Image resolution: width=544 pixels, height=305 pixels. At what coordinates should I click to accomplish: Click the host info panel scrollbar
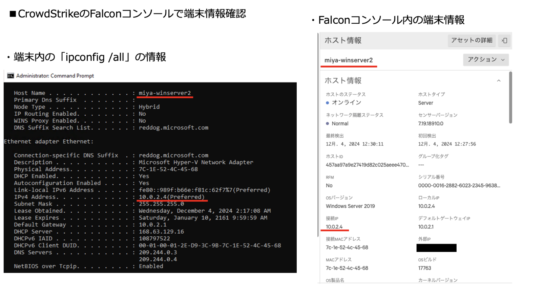point(510,98)
